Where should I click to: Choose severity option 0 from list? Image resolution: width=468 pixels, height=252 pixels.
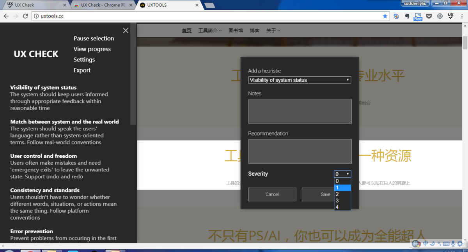tap(342, 181)
